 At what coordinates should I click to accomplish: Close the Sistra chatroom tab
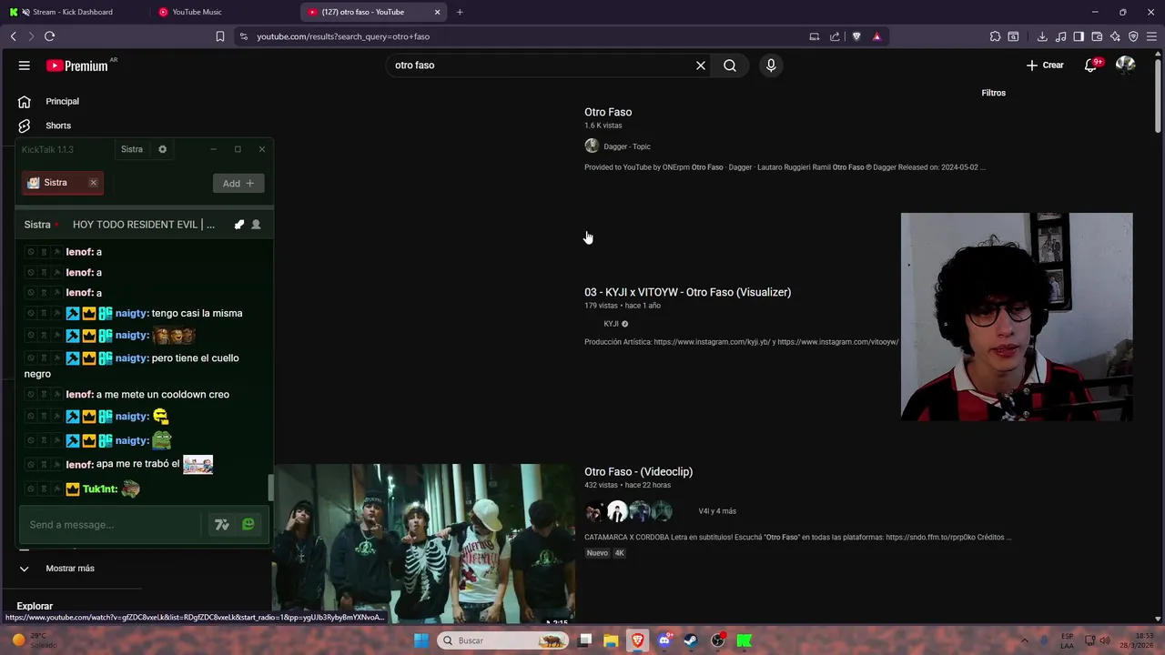tap(93, 183)
